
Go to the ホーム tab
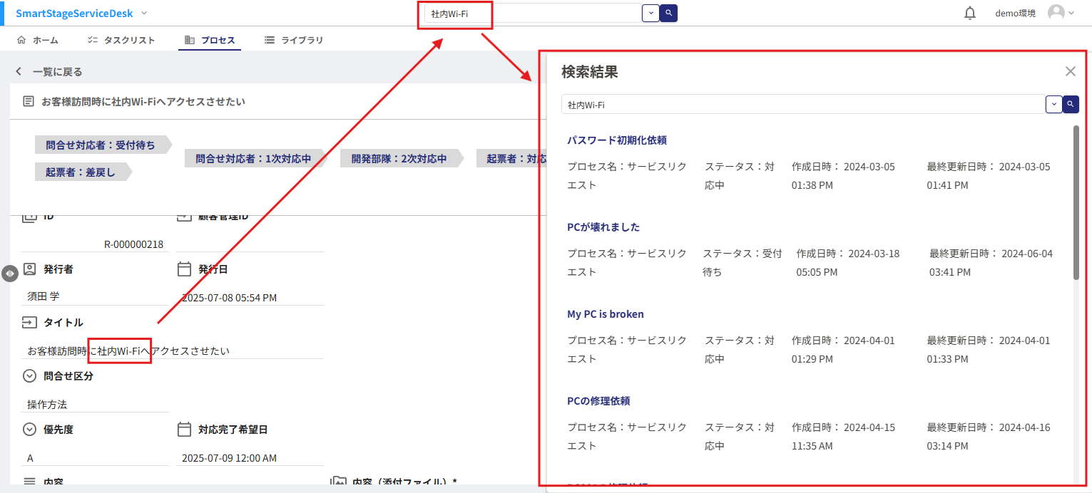click(x=38, y=41)
